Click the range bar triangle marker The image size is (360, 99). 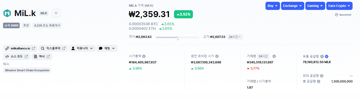[x=178, y=39]
